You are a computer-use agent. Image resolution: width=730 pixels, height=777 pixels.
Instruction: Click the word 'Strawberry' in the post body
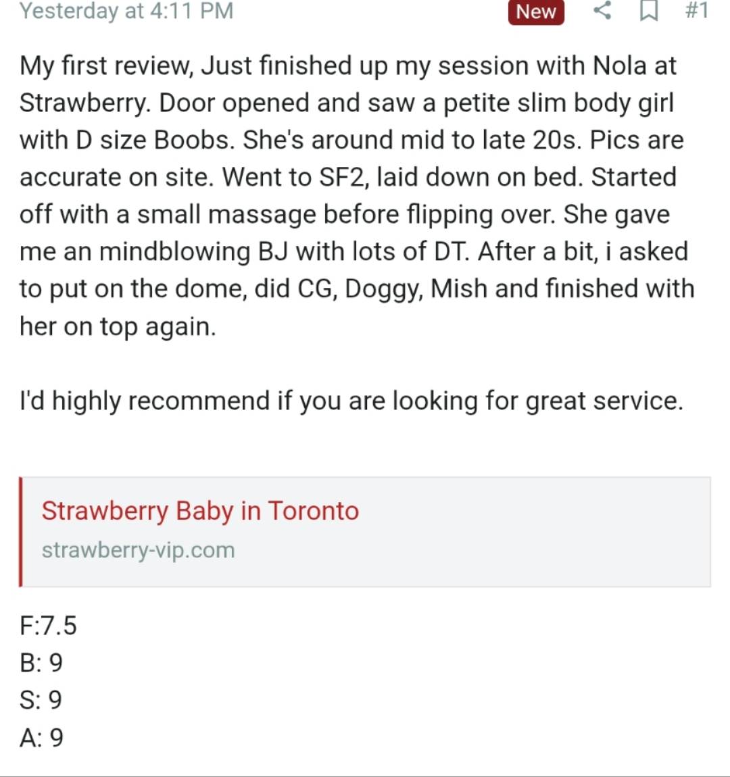click(x=84, y=103)
